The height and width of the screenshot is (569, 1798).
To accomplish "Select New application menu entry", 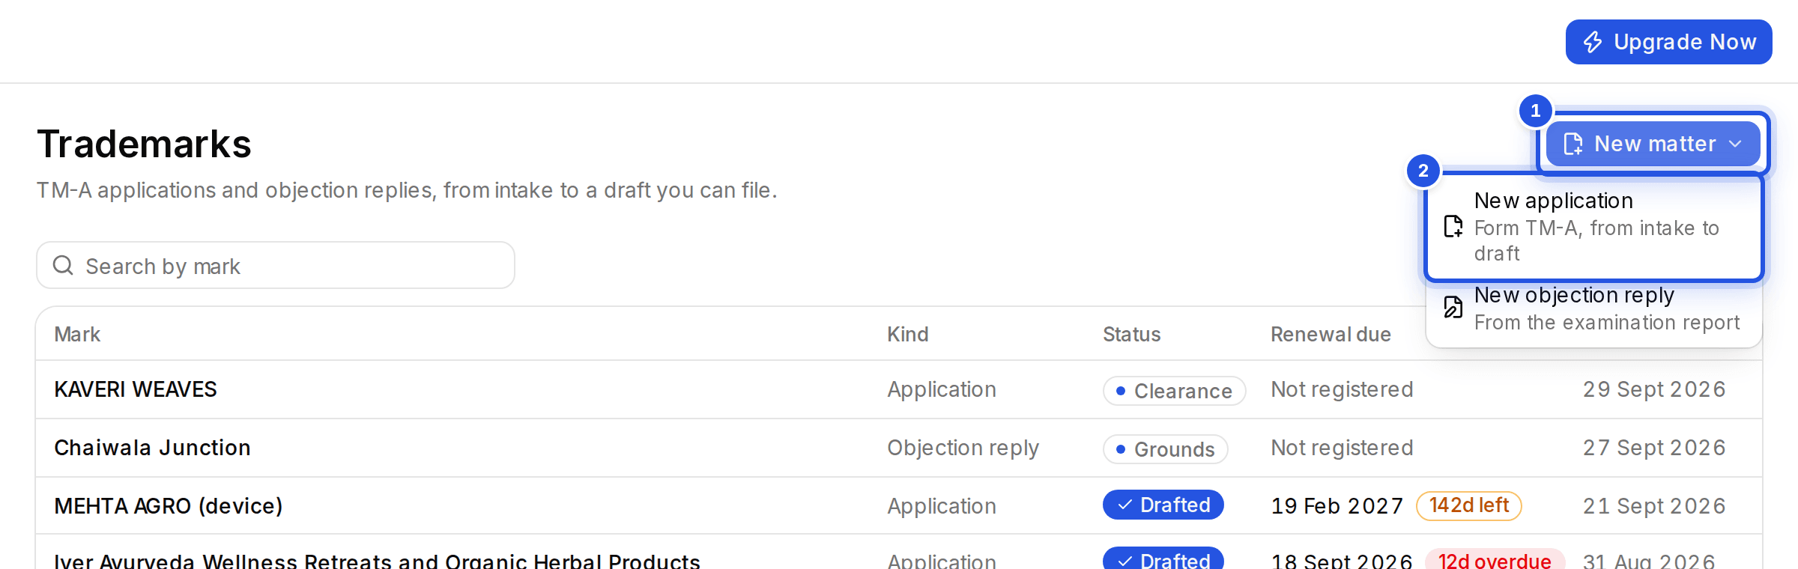I will point(1594,227).
